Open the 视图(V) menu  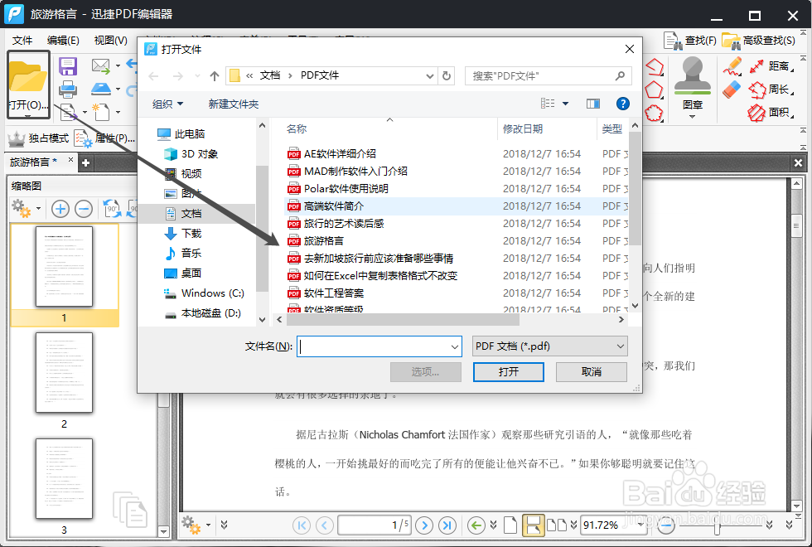point(111,41)
